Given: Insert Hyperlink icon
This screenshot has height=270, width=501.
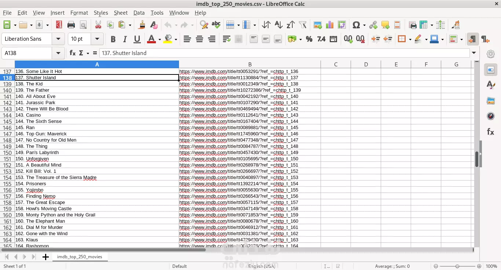Looking at the screenshot, I should pos(373,25).
